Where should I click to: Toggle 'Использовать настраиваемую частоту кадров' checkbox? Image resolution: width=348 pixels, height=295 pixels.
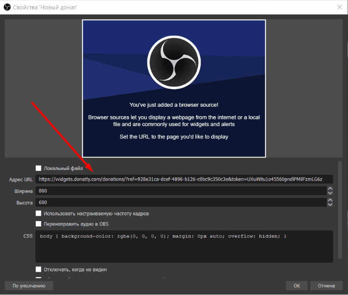point(39,213)
